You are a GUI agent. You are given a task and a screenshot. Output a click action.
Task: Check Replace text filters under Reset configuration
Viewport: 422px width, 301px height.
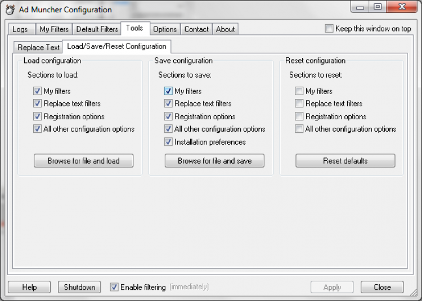click(299, 104)
